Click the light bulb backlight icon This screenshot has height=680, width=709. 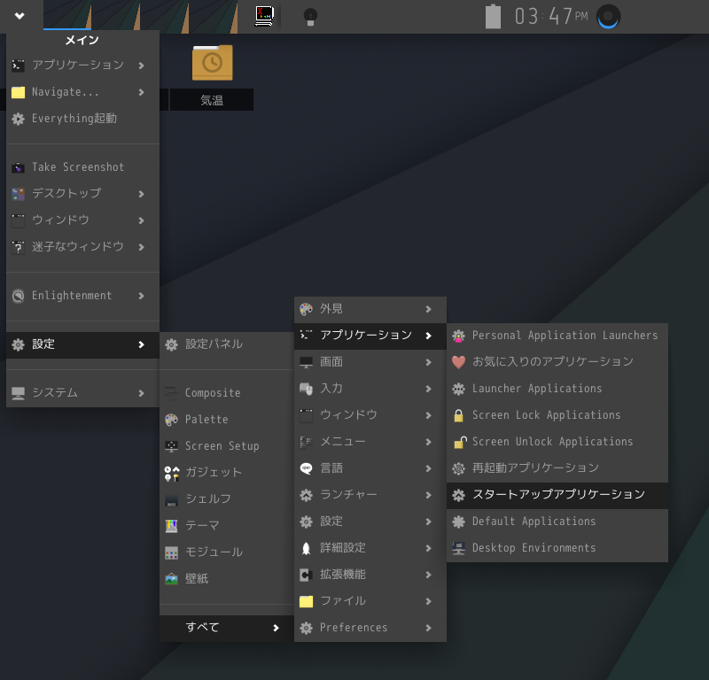pos(310,17)
